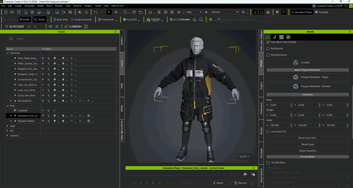Open the Character menu

(29, 6)
